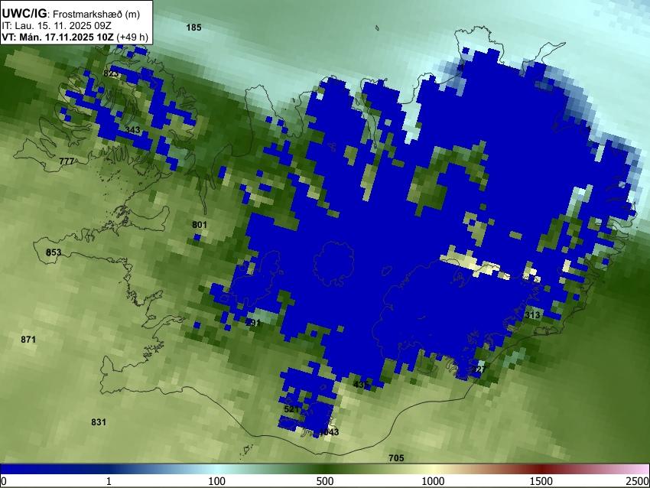The width and height of the screenshot is (650, 488).
Task: Click the '(+49 h)' forecast offset label
Action: (x=132, y=37)
